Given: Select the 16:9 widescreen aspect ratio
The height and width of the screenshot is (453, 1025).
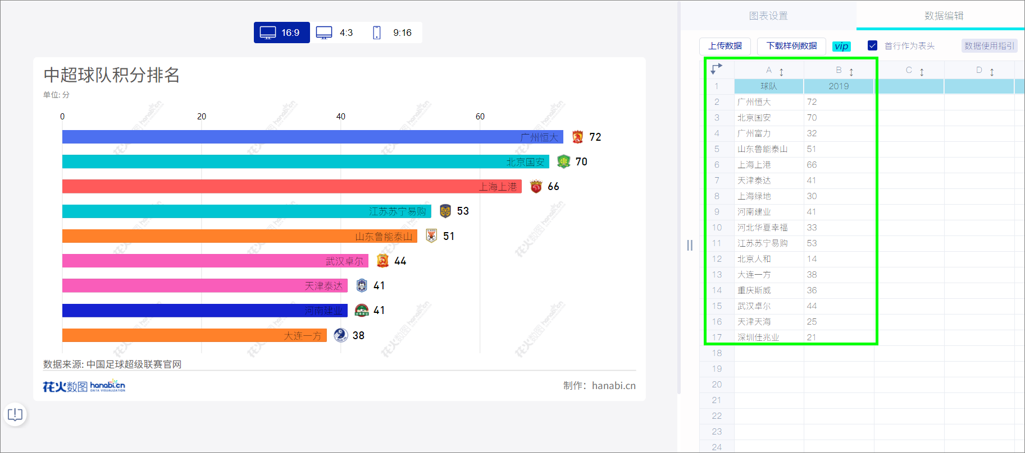Looking at the screenshot, I should [281, 33].
